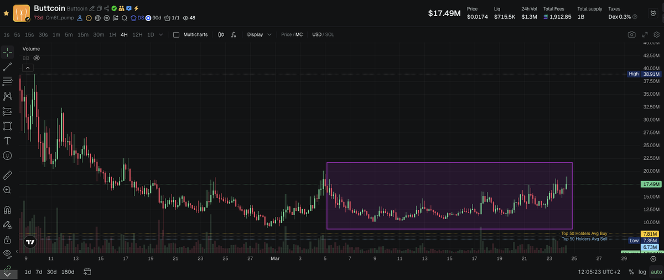
Task: Take a chart snapshot with camera icon
Action: coord(631,34)
